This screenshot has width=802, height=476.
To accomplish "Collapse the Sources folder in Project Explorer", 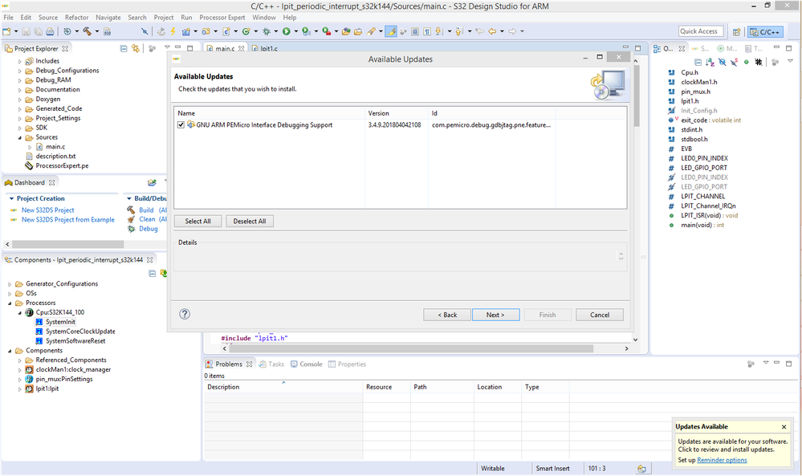I will click(20, 137).
